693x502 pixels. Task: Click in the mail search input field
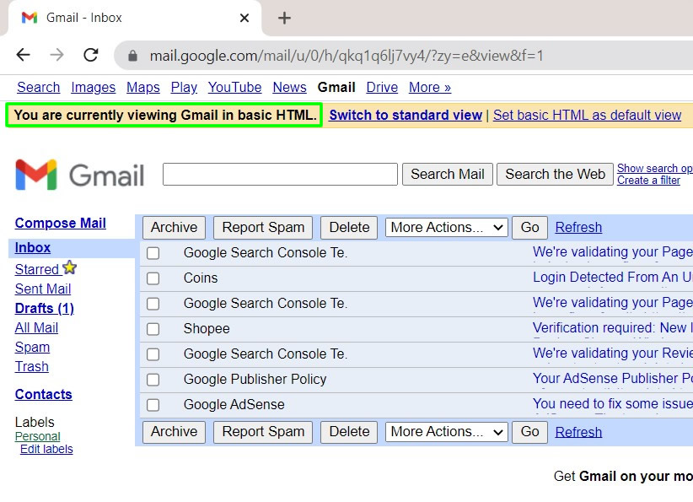pos(280,175)
